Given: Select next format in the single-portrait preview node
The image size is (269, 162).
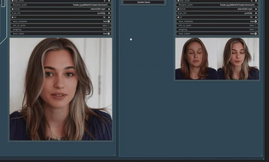Looking at the screenshot, I should (x=109, y=9).
